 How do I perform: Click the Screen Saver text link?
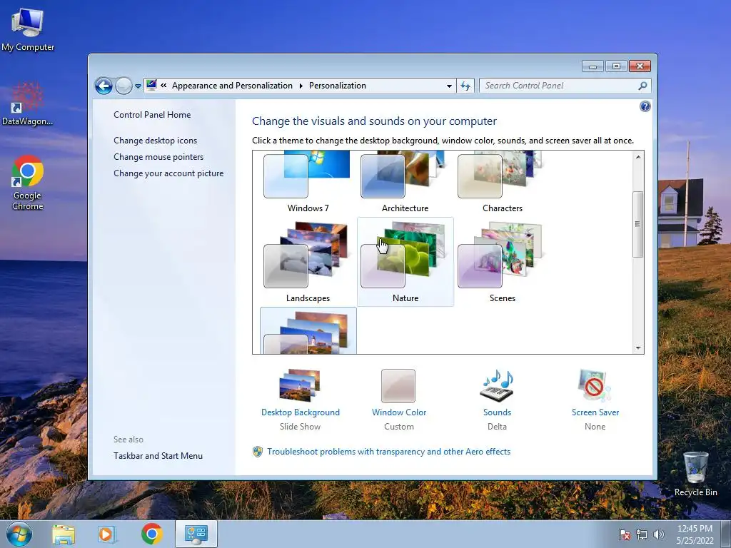click(x=595, y=412)
